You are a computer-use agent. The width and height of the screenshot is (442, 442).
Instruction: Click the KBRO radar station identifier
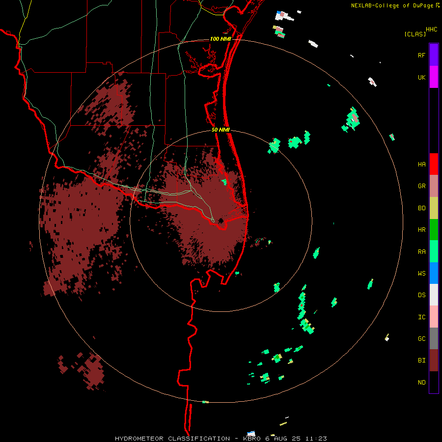[x=252, y=439]
